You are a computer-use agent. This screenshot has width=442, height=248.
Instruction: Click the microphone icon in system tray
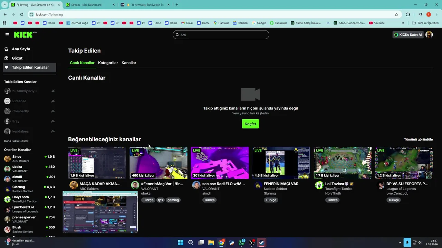407,242
